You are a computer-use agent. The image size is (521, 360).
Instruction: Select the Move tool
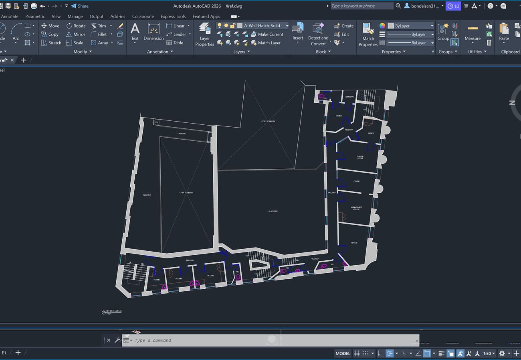pyautogui.click(x=50, y=26)
